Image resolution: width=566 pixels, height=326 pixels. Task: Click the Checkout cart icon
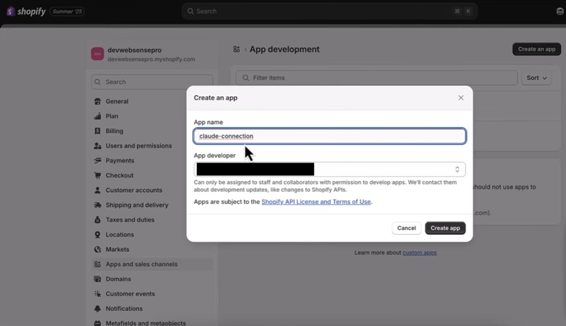(97, 175)
